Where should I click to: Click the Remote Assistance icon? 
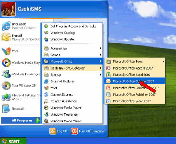[x=46, y=101]
